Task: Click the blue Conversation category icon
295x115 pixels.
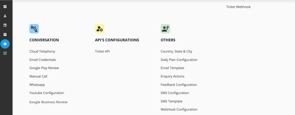Action: coord(34,29)
